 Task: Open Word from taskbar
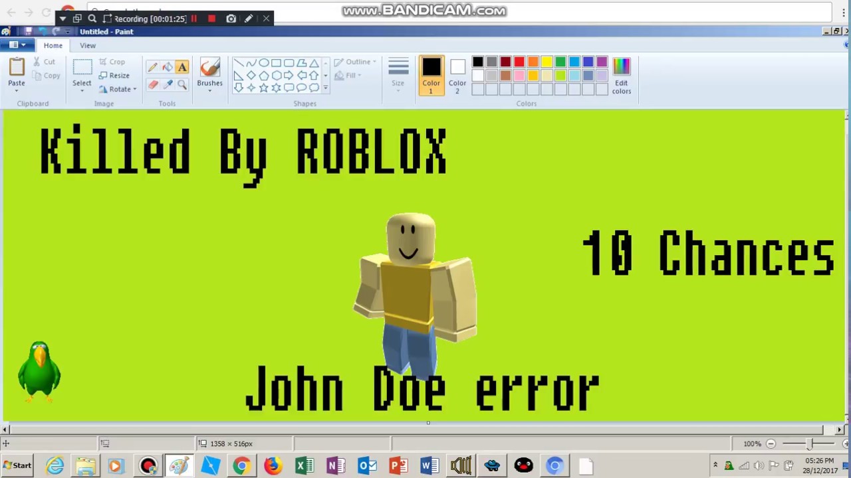coord(429,466)
